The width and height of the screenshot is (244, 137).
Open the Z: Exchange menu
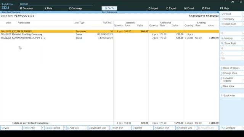pyautogui.click(x=75, y=8)
